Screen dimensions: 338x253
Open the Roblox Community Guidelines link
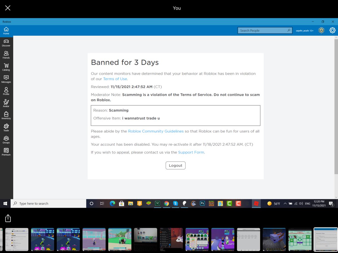tap(156, 131)
